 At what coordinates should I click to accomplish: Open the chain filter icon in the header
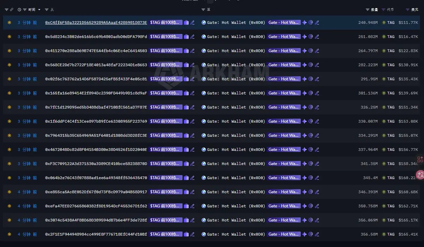click(6, 10)
